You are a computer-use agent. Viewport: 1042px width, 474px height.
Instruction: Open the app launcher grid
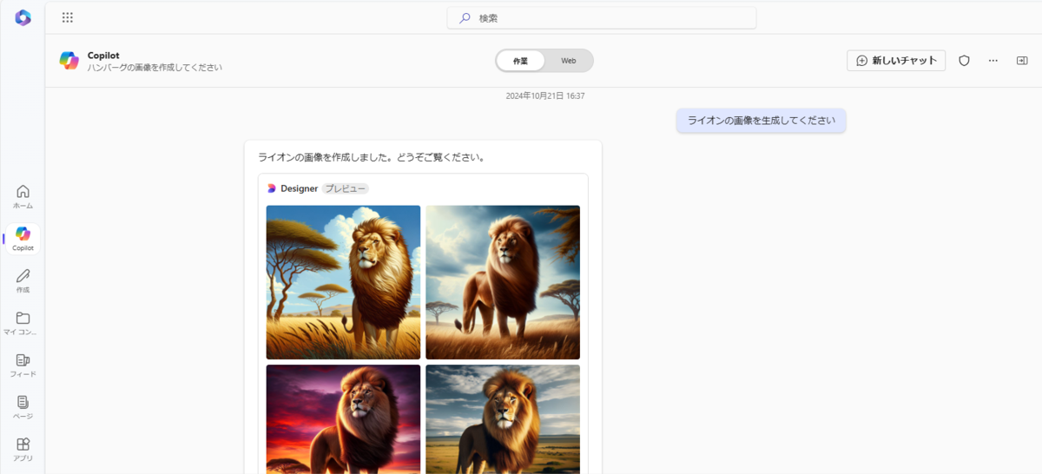68,17
